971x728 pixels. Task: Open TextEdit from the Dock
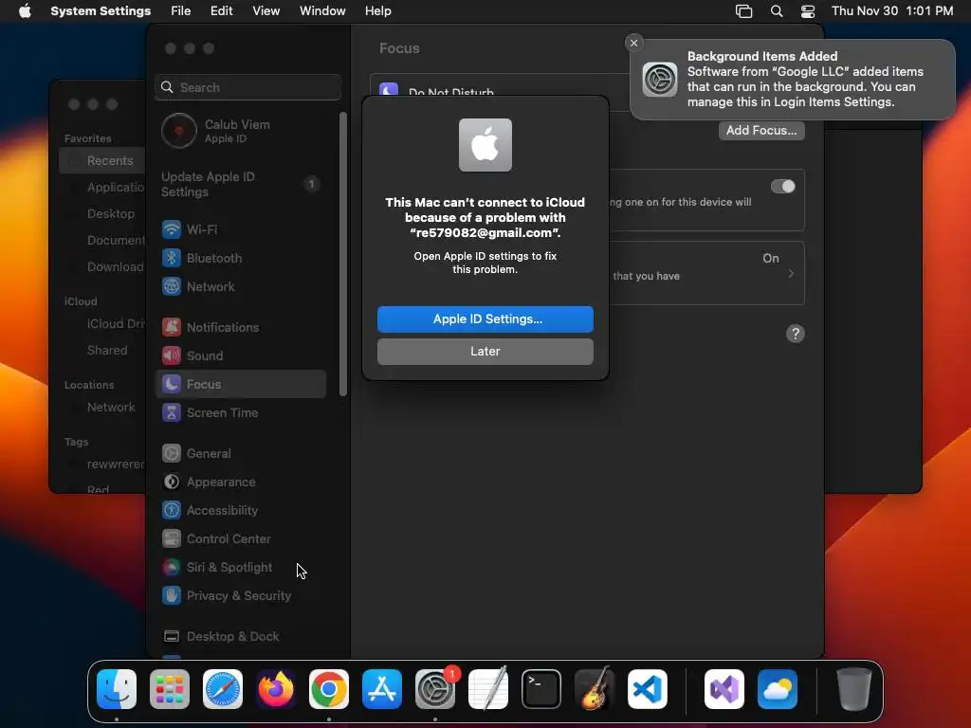[488, 689]
